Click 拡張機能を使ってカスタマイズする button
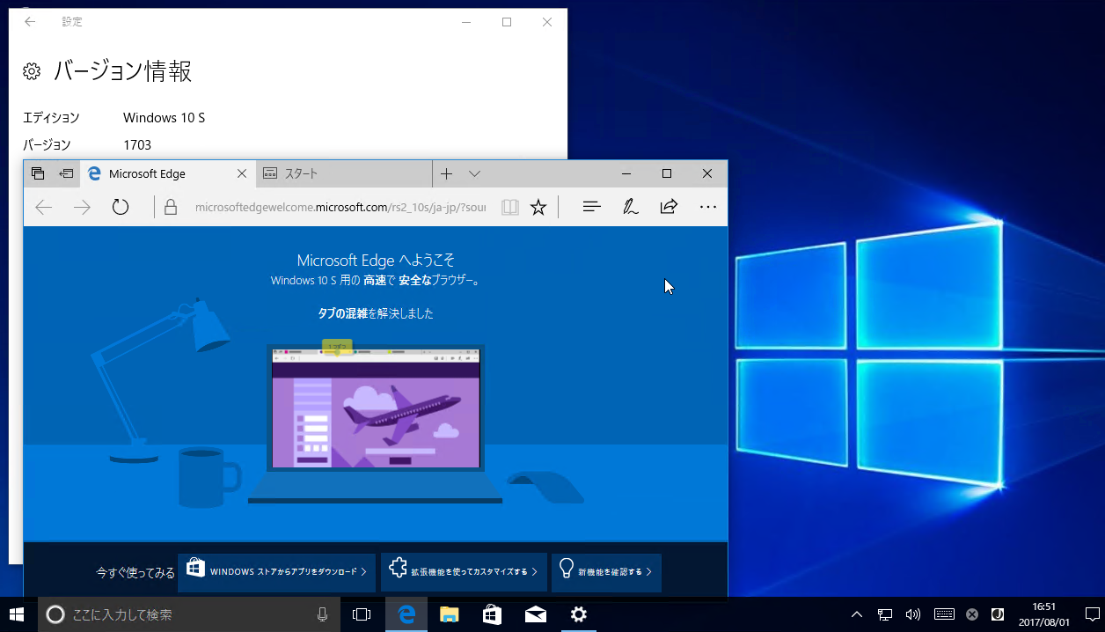This screenshot has width=1105, height=632. [x=464, y=572]
